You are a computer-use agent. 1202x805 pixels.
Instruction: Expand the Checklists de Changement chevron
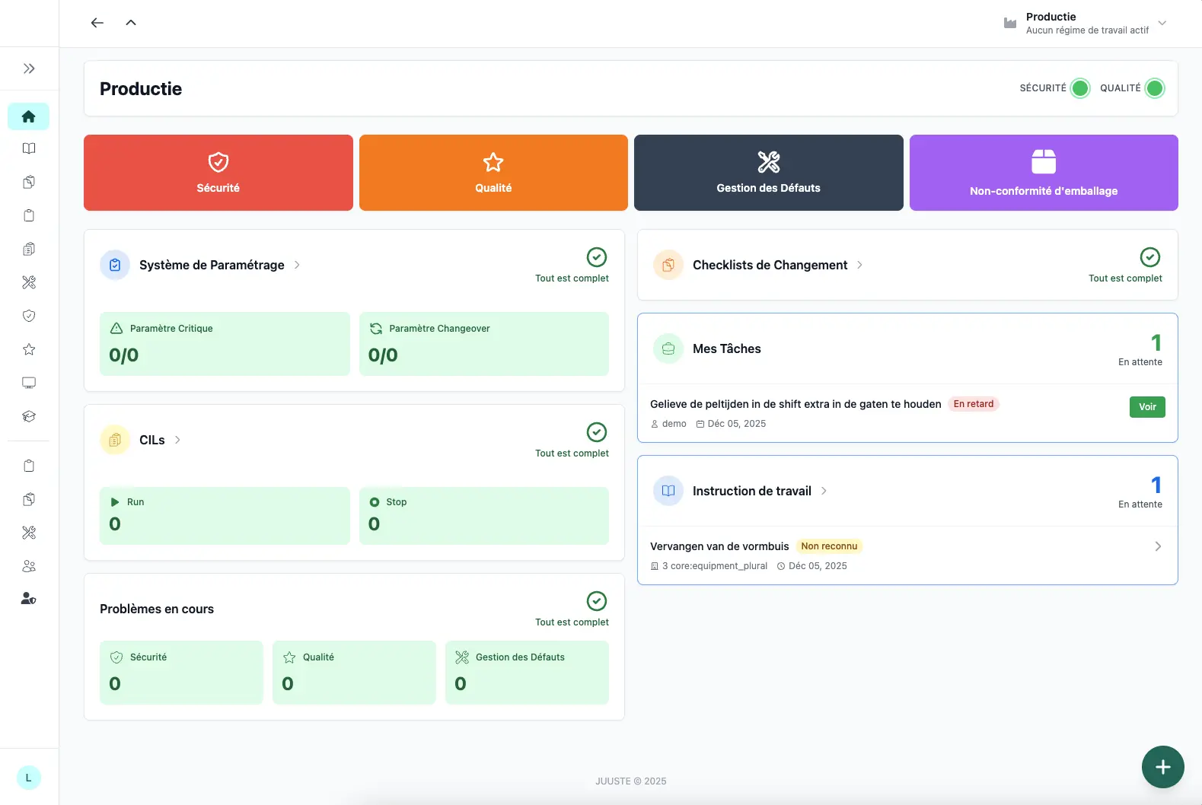(859, 265)
